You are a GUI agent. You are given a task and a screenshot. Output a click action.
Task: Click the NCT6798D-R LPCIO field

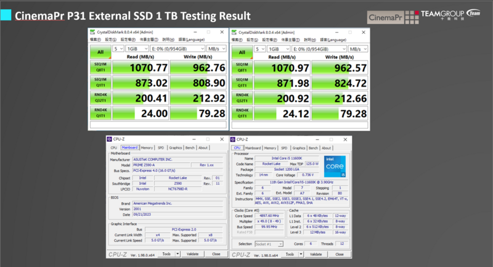tap(177, 189)
